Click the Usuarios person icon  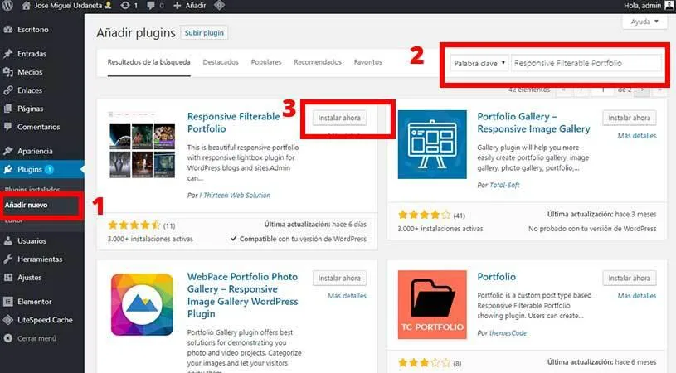pos(7,240)
